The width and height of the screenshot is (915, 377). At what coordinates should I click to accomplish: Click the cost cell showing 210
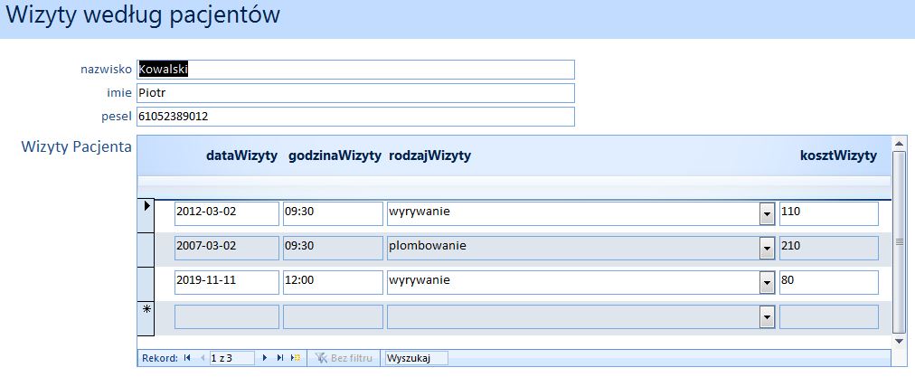click(828, 248)
